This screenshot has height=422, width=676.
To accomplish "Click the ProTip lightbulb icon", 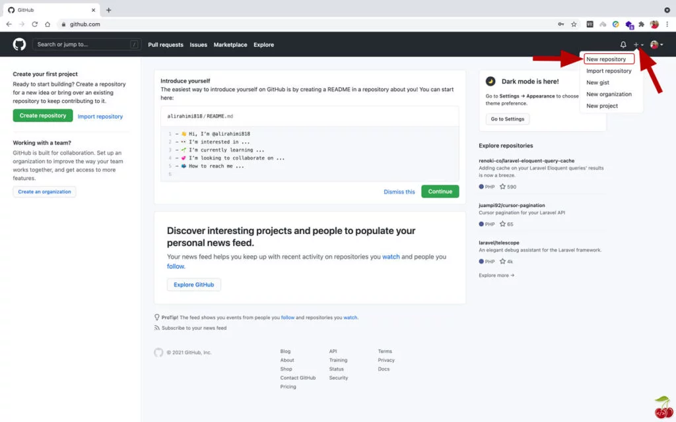I will pyautogui.click(x=156, y=317).
